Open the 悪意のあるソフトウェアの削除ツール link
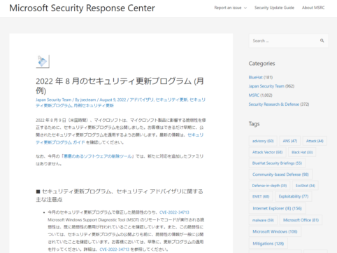337x253 pixels. (98, 156)
